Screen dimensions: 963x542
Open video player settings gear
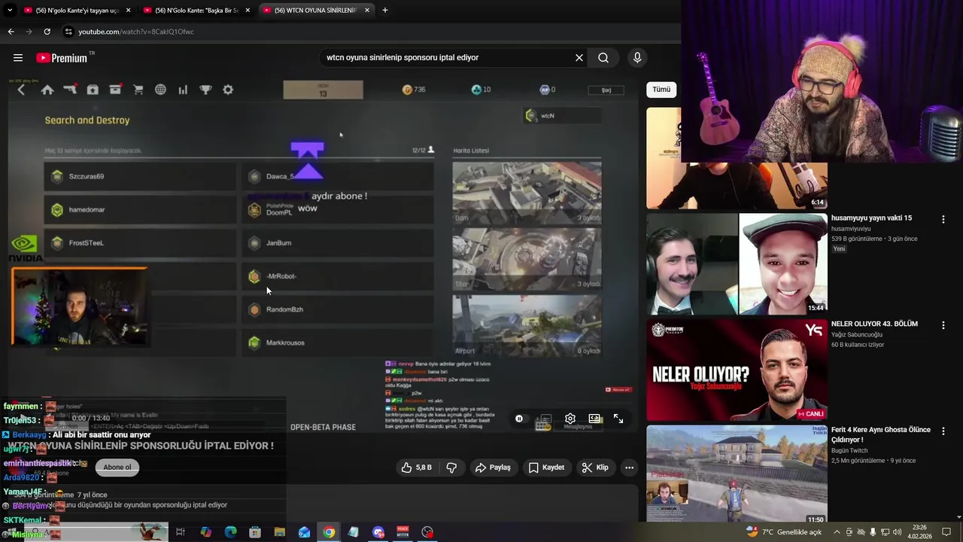coord(570,419)
